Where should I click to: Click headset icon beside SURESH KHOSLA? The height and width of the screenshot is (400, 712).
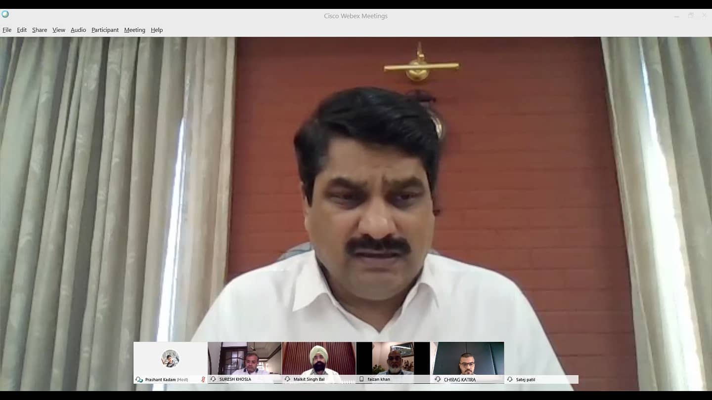[x=213, y=379]
